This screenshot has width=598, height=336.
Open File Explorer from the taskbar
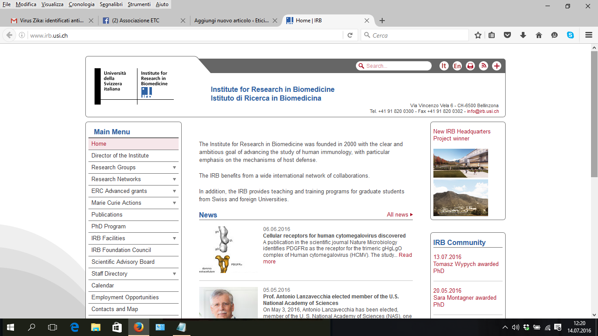[96, 327]
